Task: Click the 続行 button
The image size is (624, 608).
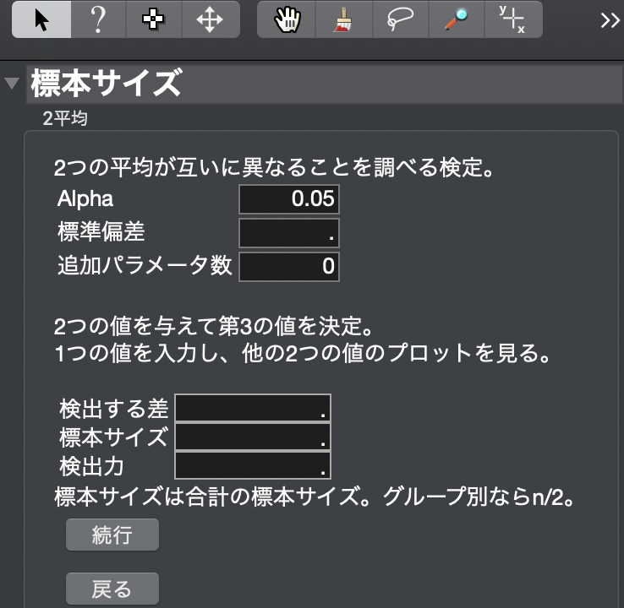Action: 112,535
